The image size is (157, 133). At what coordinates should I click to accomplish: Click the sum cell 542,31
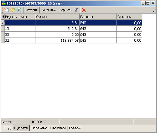click(x=57, y=28)
